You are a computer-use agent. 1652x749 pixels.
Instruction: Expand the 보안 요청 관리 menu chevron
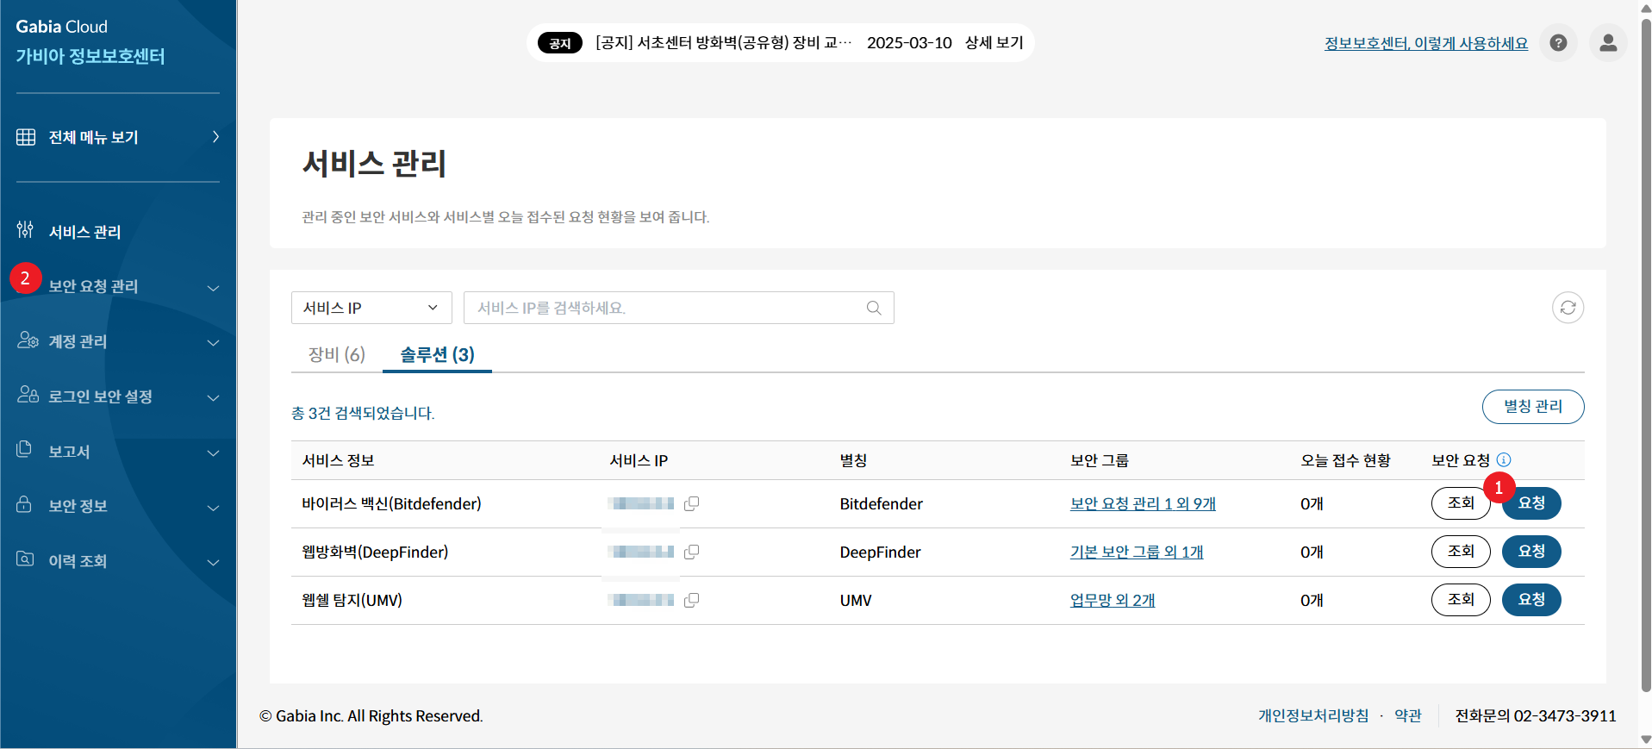(x=213, y=288)
